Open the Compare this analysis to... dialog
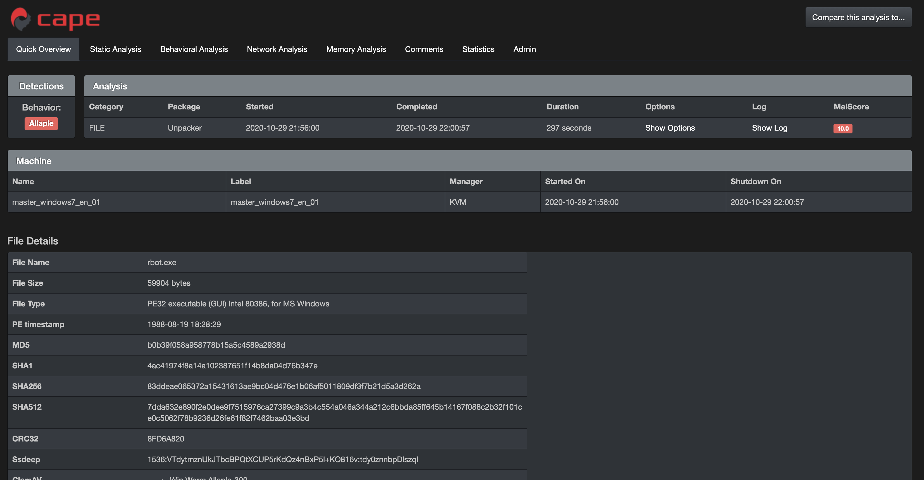Viewport: 924px width, 480px height. [x=858, y=17]
